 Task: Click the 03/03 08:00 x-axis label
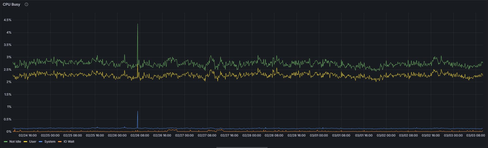click(x=475, y=135)
